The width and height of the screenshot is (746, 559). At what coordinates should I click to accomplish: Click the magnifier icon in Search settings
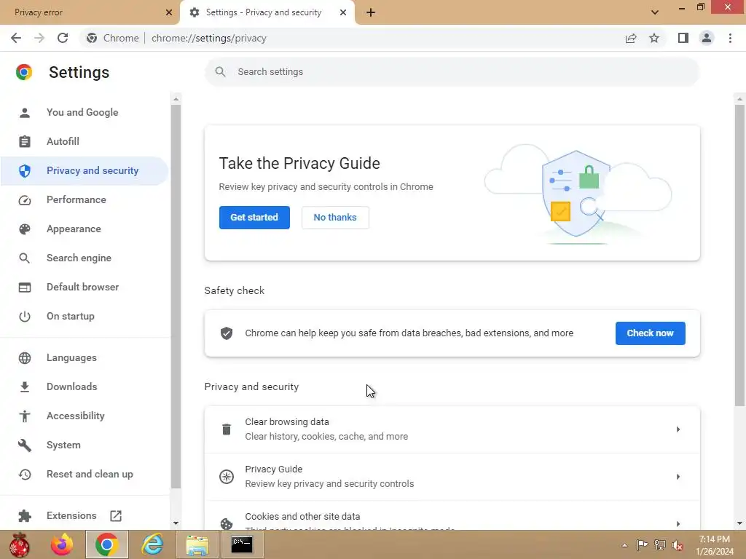(220, 72)
